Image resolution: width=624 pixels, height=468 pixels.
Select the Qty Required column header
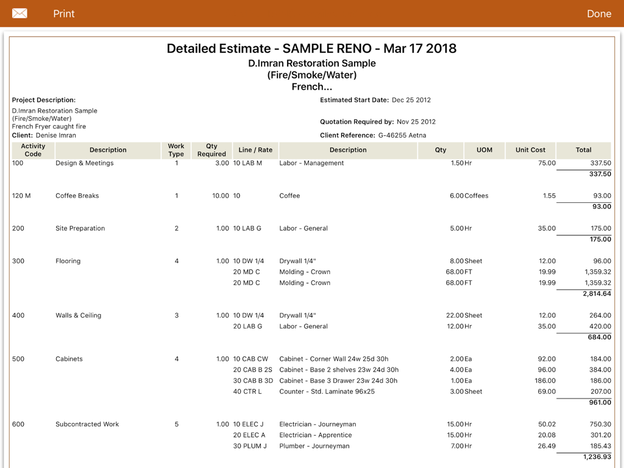pos(211,150)
